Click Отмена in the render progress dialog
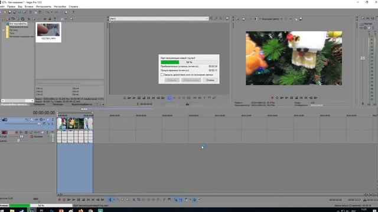The height and width of the screenshot is (212, 378). [210, 80]
